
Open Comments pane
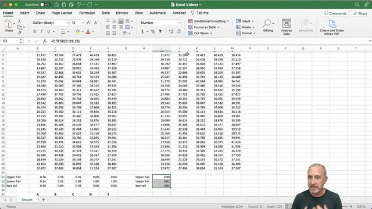(335, 13)
